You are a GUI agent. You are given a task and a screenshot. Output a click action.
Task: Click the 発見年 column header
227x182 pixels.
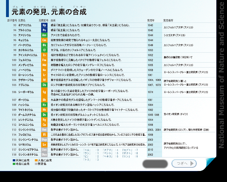[151, 21]
